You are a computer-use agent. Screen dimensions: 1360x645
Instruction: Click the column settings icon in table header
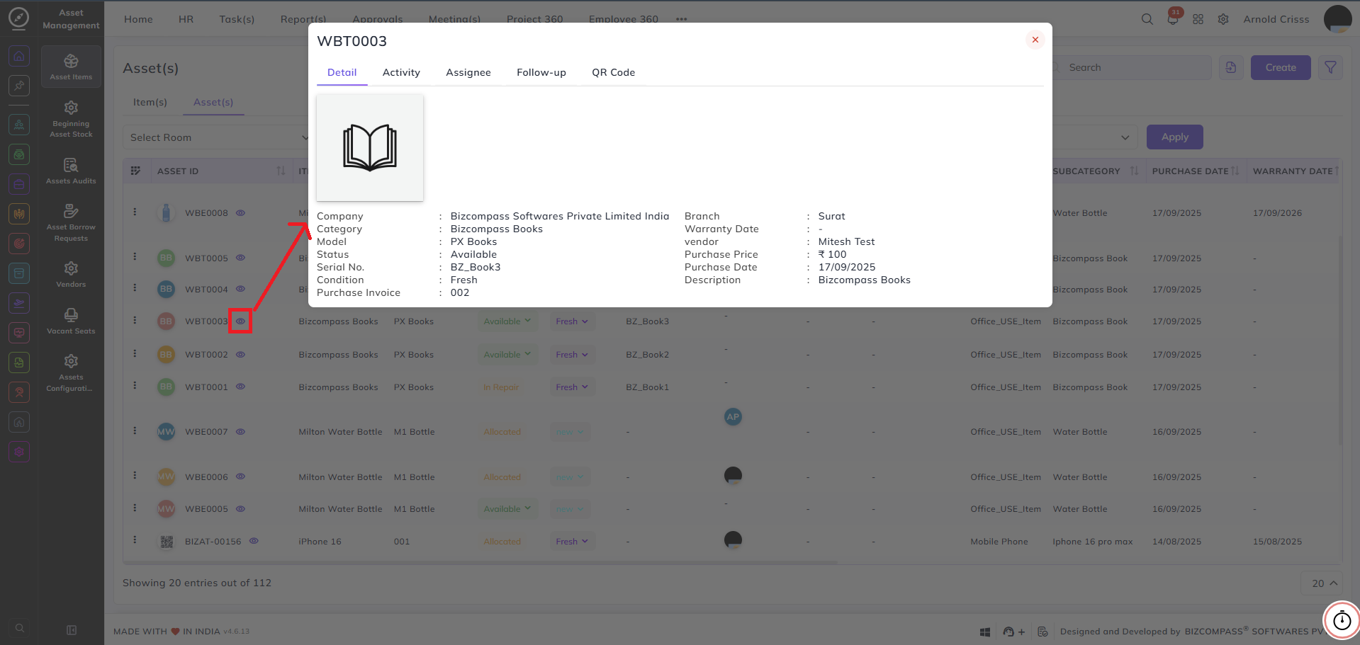pyautogui.click(x=136, y=171)
